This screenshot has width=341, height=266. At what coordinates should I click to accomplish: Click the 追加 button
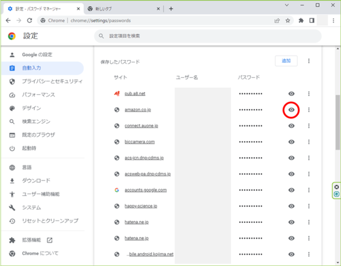[x=286, y=61]
